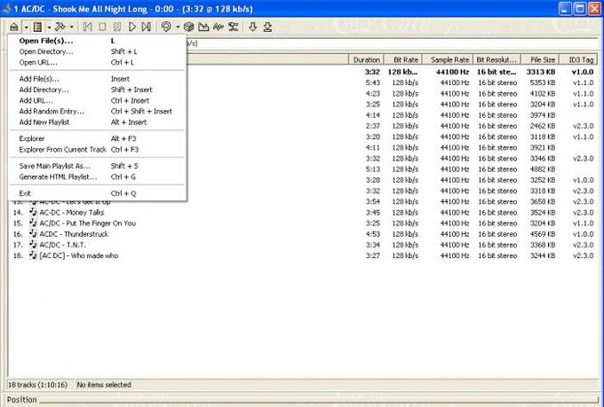Viewport: 604px width, 407px height.
Task: Click the 2462 KB file size cell
Action: pyautogui.click(x=543, y=126)
